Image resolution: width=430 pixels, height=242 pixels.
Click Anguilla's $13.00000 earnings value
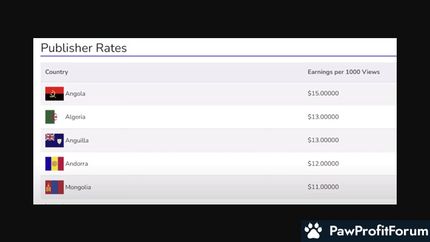click(x=323, y=140)
